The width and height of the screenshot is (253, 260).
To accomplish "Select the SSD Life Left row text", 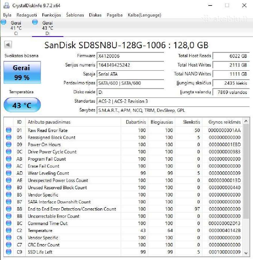I will tap(40, 252).
